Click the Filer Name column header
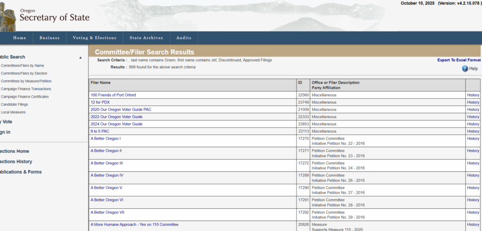 tap(101, 83)
